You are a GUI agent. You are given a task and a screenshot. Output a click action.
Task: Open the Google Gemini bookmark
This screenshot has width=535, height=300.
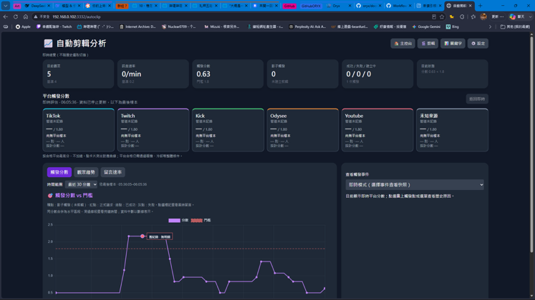(x=426, y=26)
